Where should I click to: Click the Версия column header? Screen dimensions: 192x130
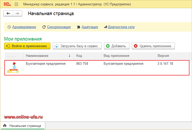click(x=172, y=56)
